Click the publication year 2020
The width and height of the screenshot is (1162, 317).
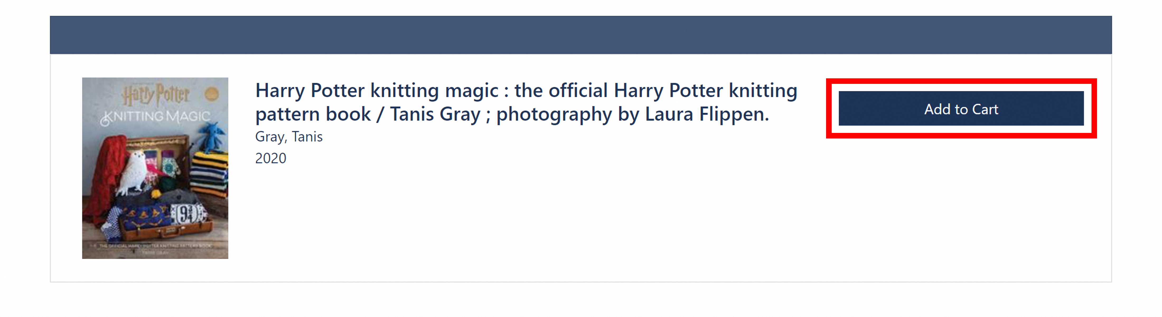(271, 158)
